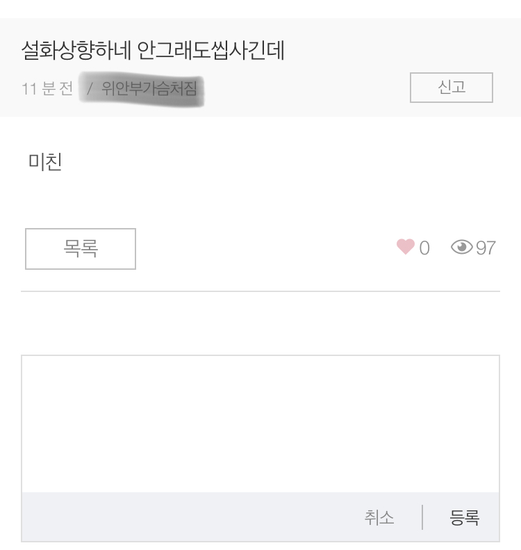This screenshot has height=550, width=521.
Task: Submit the comment with 등록
Action: coord(464,518)
